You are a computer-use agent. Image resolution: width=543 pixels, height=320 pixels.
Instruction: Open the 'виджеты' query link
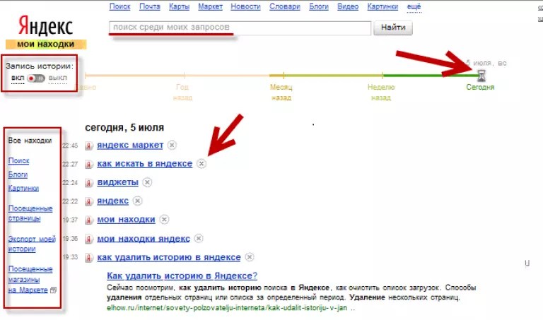[118, 182]
